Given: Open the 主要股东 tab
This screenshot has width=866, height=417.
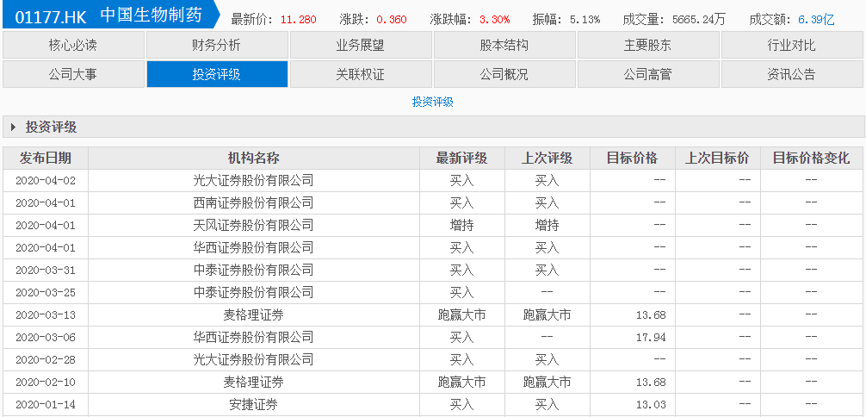Looking at the screenshot, I should point(648,46).
